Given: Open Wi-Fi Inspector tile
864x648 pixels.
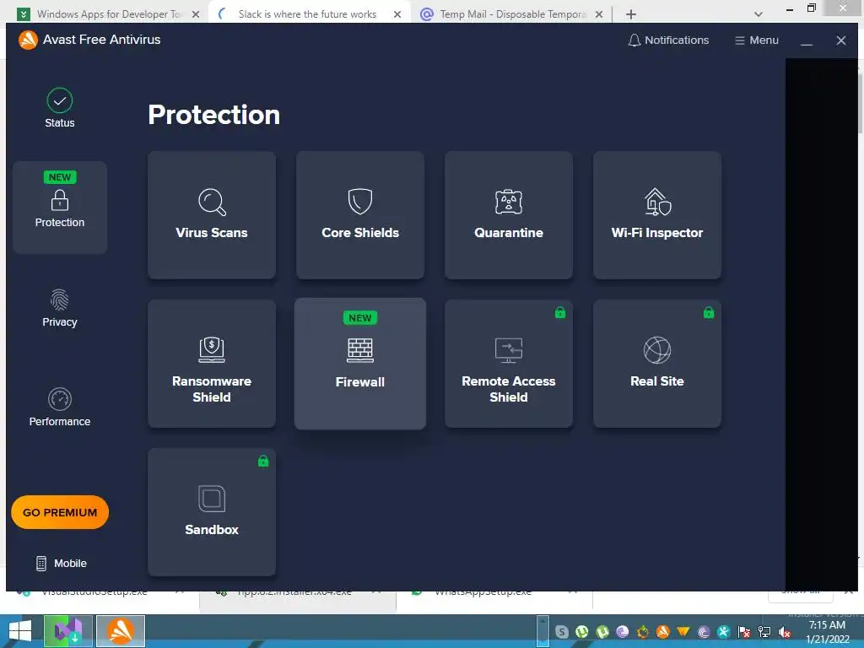Looking at the screenshot, I should pos(657,215).
